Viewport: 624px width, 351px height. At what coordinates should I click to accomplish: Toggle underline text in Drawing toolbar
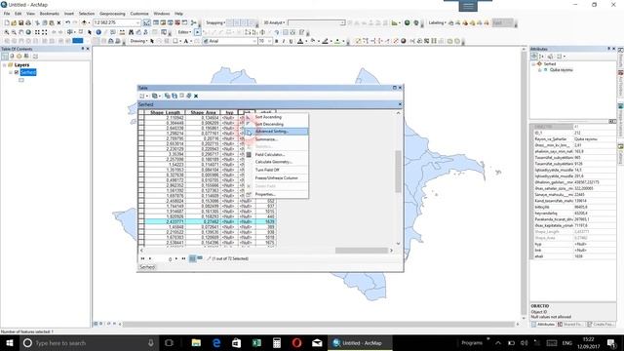click(x=291, y=41)
